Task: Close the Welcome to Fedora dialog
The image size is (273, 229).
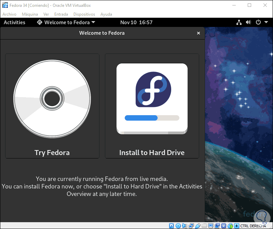Action: click(x=198, y=33)
